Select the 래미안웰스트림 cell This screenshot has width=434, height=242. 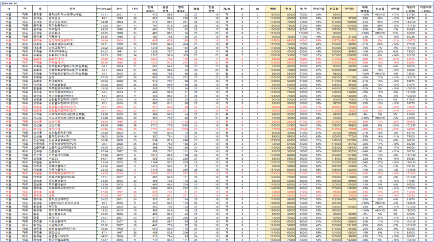click(72, 240)
